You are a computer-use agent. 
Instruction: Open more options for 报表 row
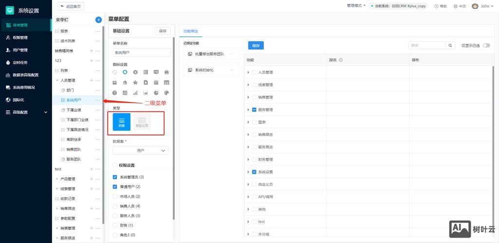(x=98, y=31)
